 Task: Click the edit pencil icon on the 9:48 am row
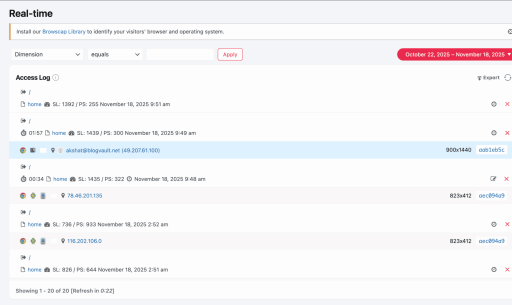coord(493,178)
